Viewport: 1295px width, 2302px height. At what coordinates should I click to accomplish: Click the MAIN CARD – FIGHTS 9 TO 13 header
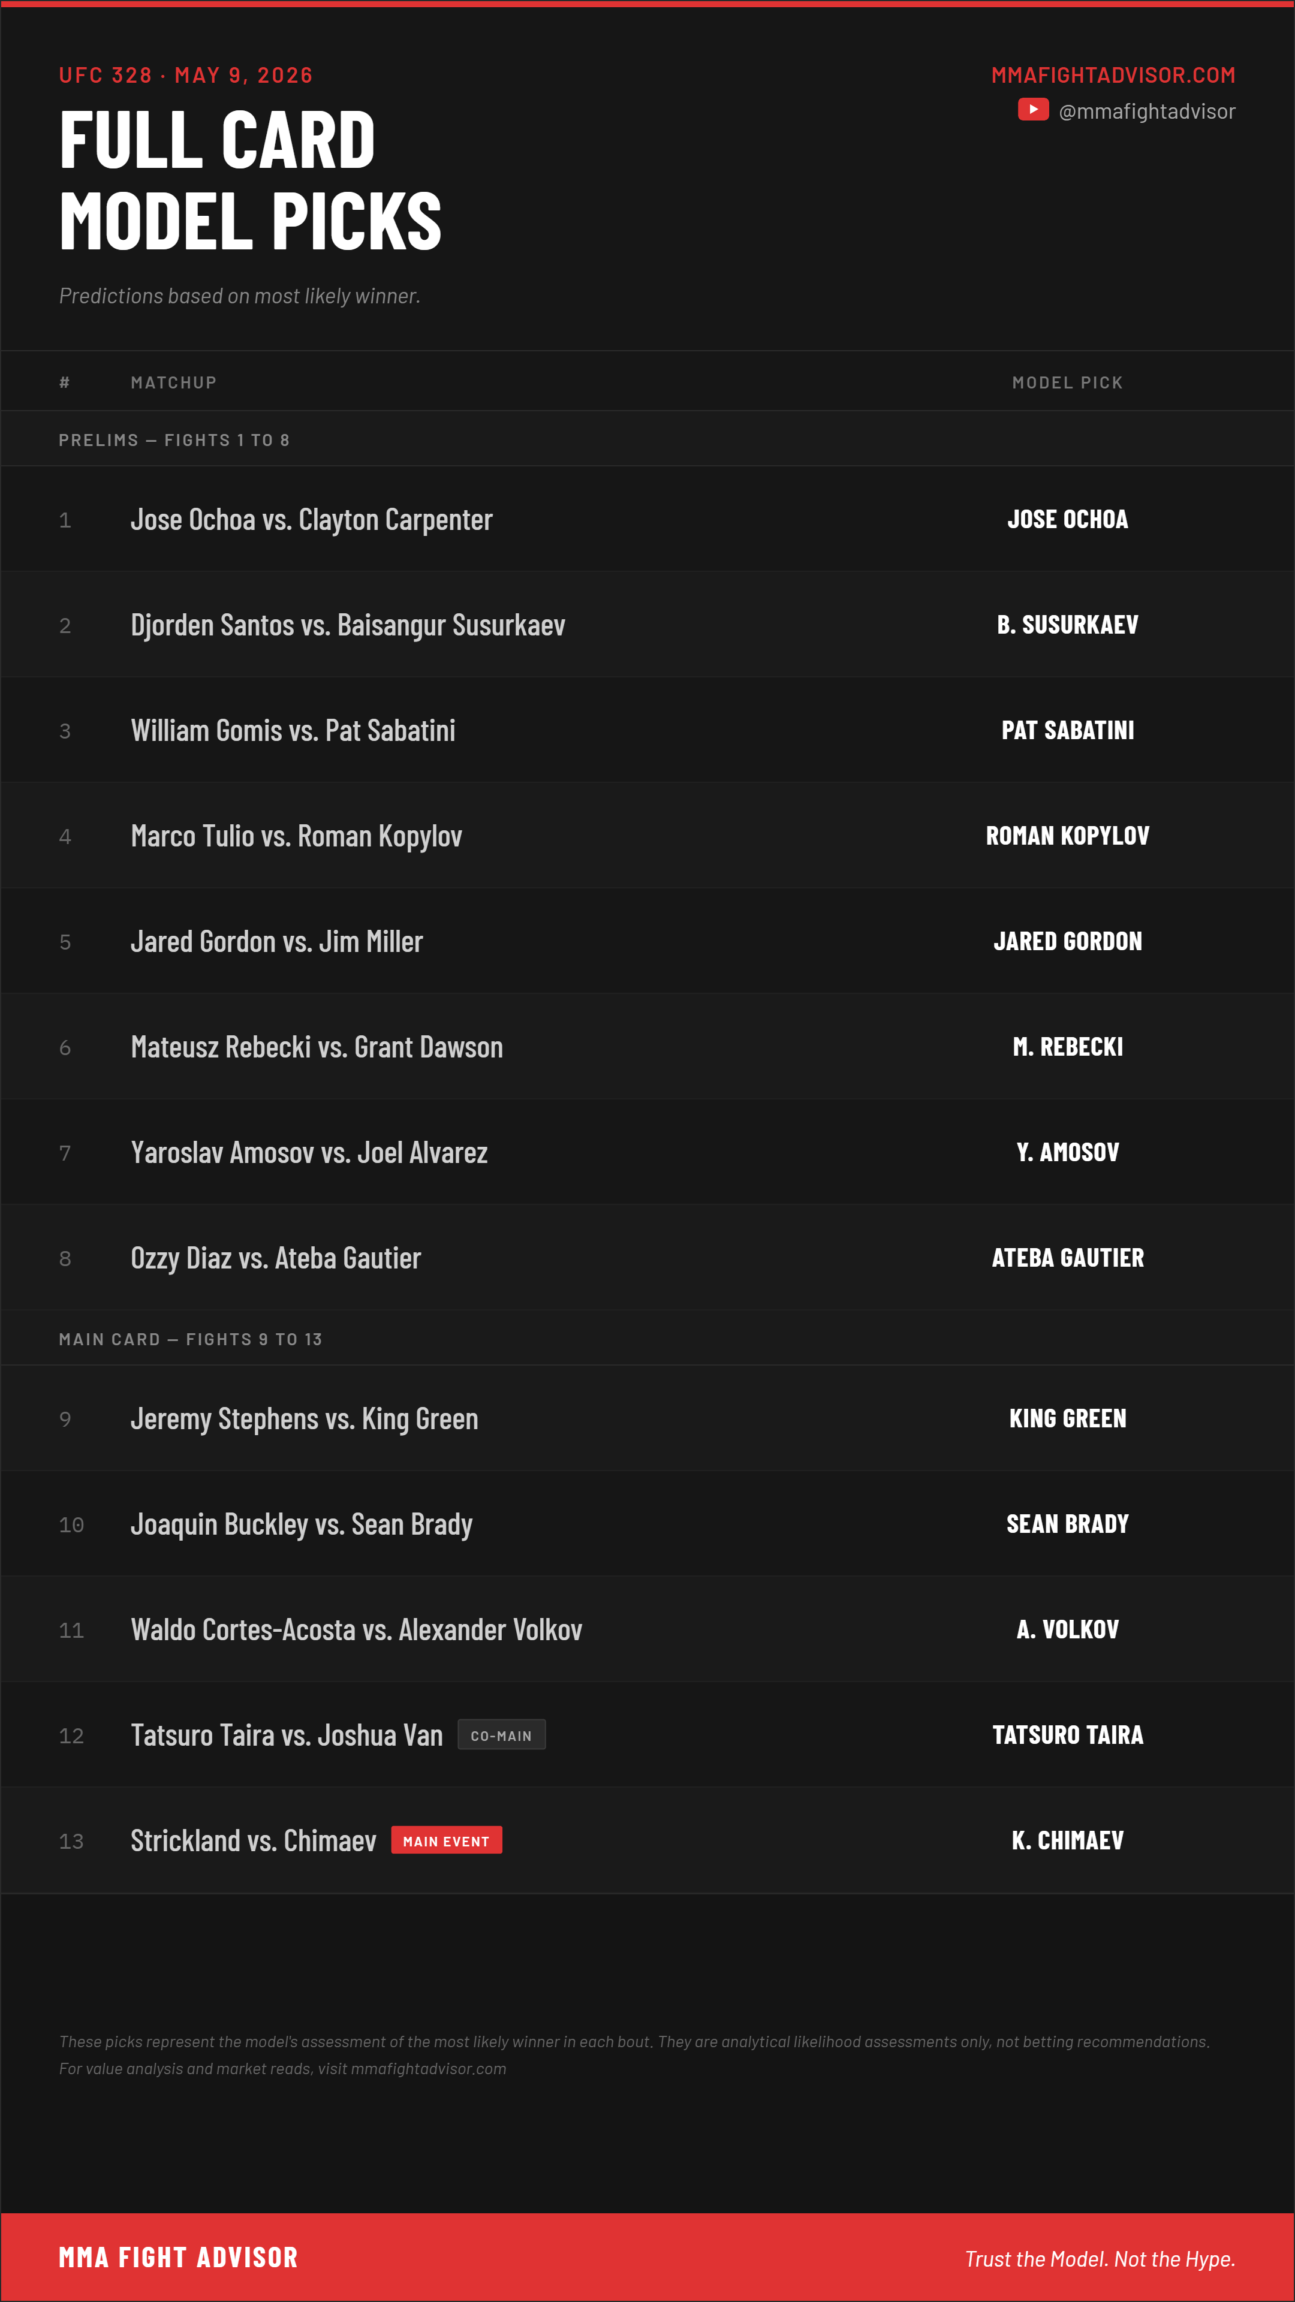(x=191, y=1339)
